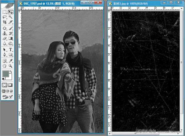Select the Type tool
Screen dimensions: 185x136
[x=11, y=50]
